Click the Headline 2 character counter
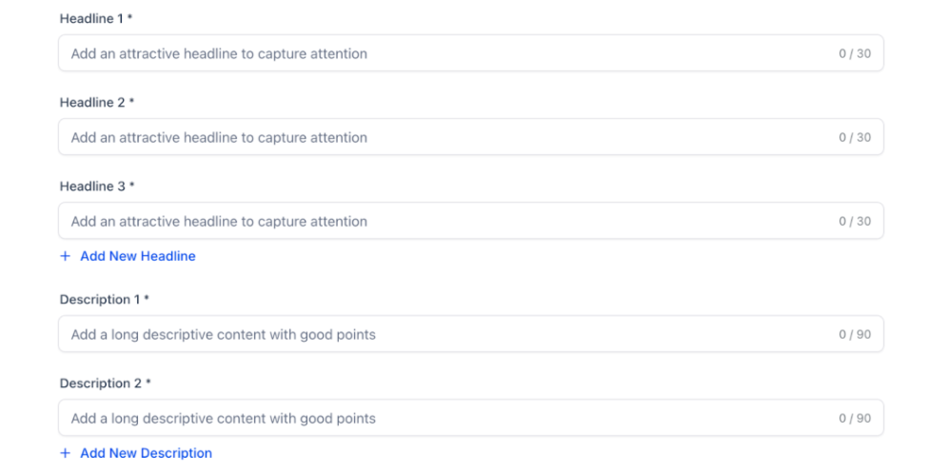 pyautogui.click(x=854, y=138)
